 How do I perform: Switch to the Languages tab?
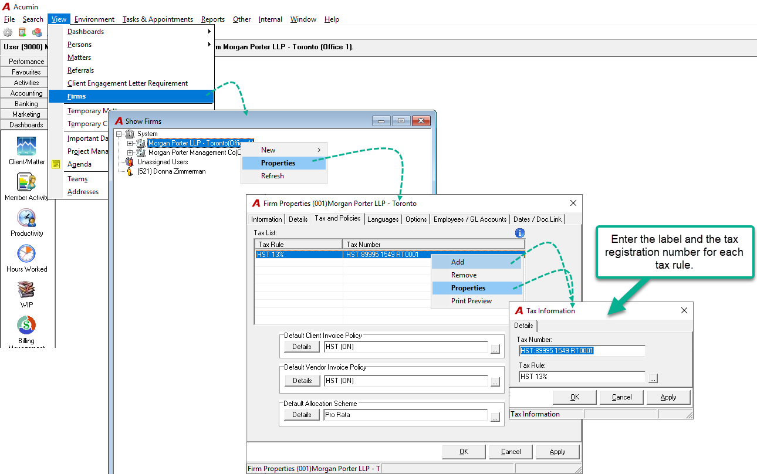pyautogui.click(x=383, y=219)
